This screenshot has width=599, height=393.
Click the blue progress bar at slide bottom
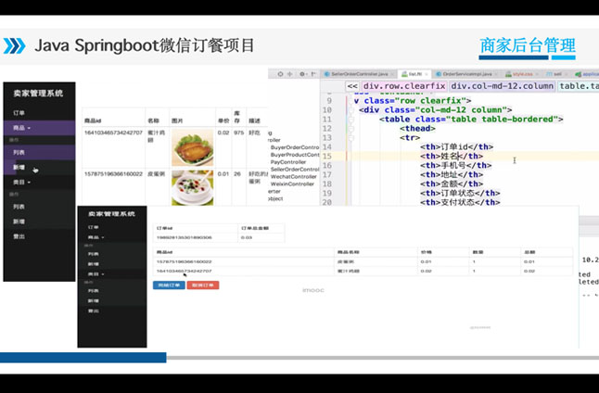click(x=83, y=357)
